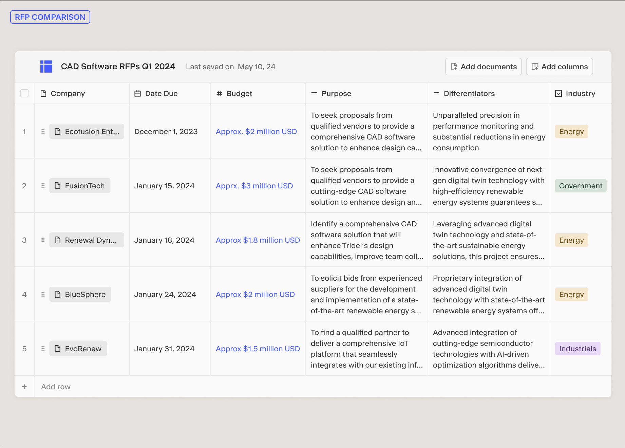625x448 pixels.
Task: Click the drag handle for Ecofusion row
Action: click(x=43, y=131)
